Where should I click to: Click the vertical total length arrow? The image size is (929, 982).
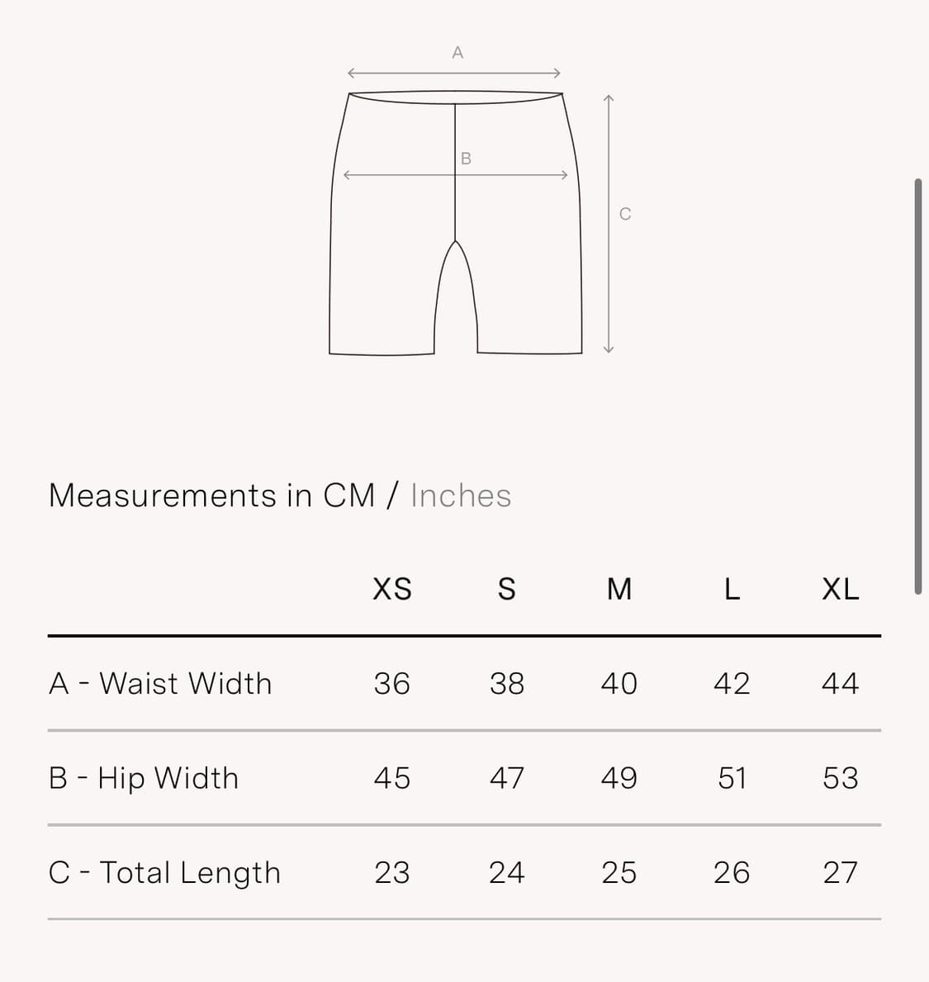tap(609, 224)
